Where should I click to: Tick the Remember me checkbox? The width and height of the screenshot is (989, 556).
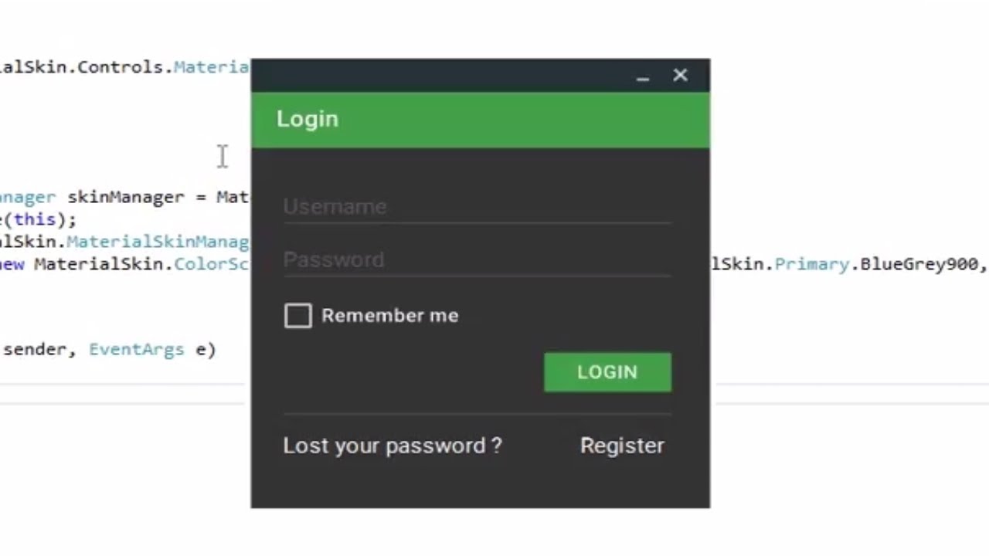tap(298, 316)
